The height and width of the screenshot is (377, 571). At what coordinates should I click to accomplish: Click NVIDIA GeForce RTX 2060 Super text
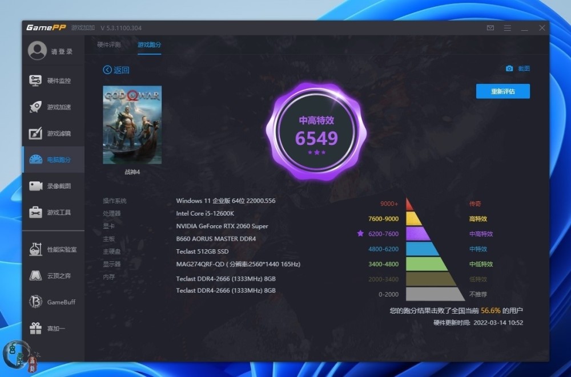222,226
